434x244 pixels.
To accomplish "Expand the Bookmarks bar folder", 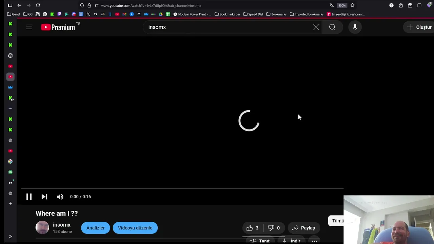I will pos(227,14).
